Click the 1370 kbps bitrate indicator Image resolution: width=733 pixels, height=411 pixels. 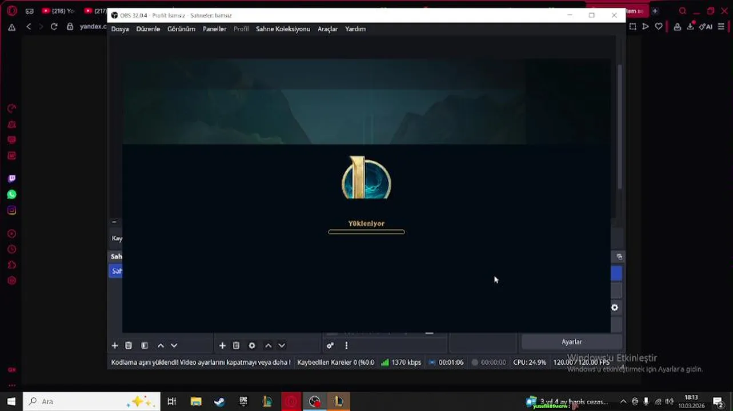point(401,362)
